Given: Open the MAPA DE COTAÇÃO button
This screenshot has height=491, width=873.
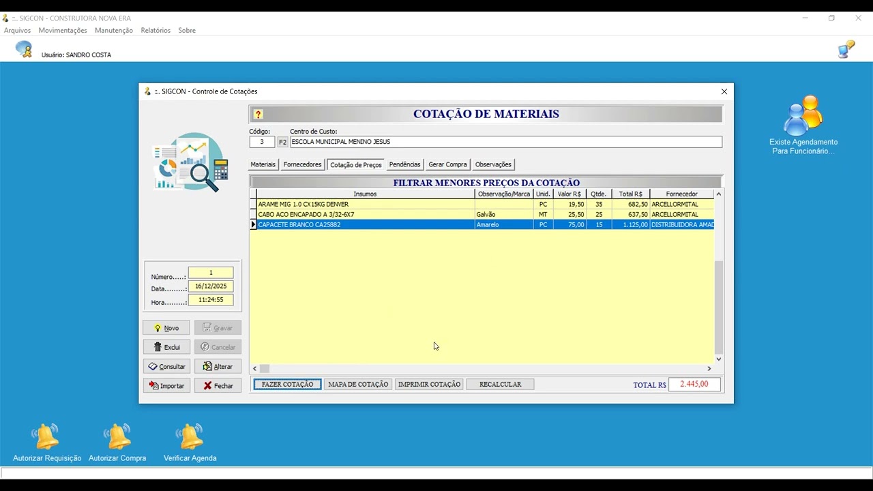Looking at the screenshot, I should point(358,385).
